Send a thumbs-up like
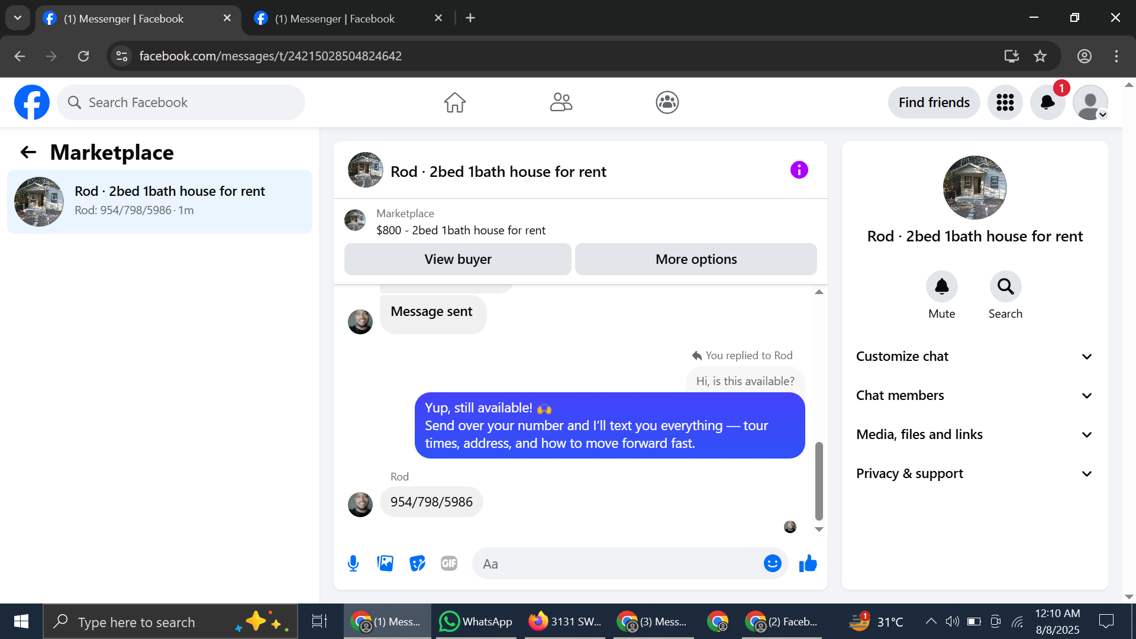This screenshot has width=1136, height=639. coord(808,563)
